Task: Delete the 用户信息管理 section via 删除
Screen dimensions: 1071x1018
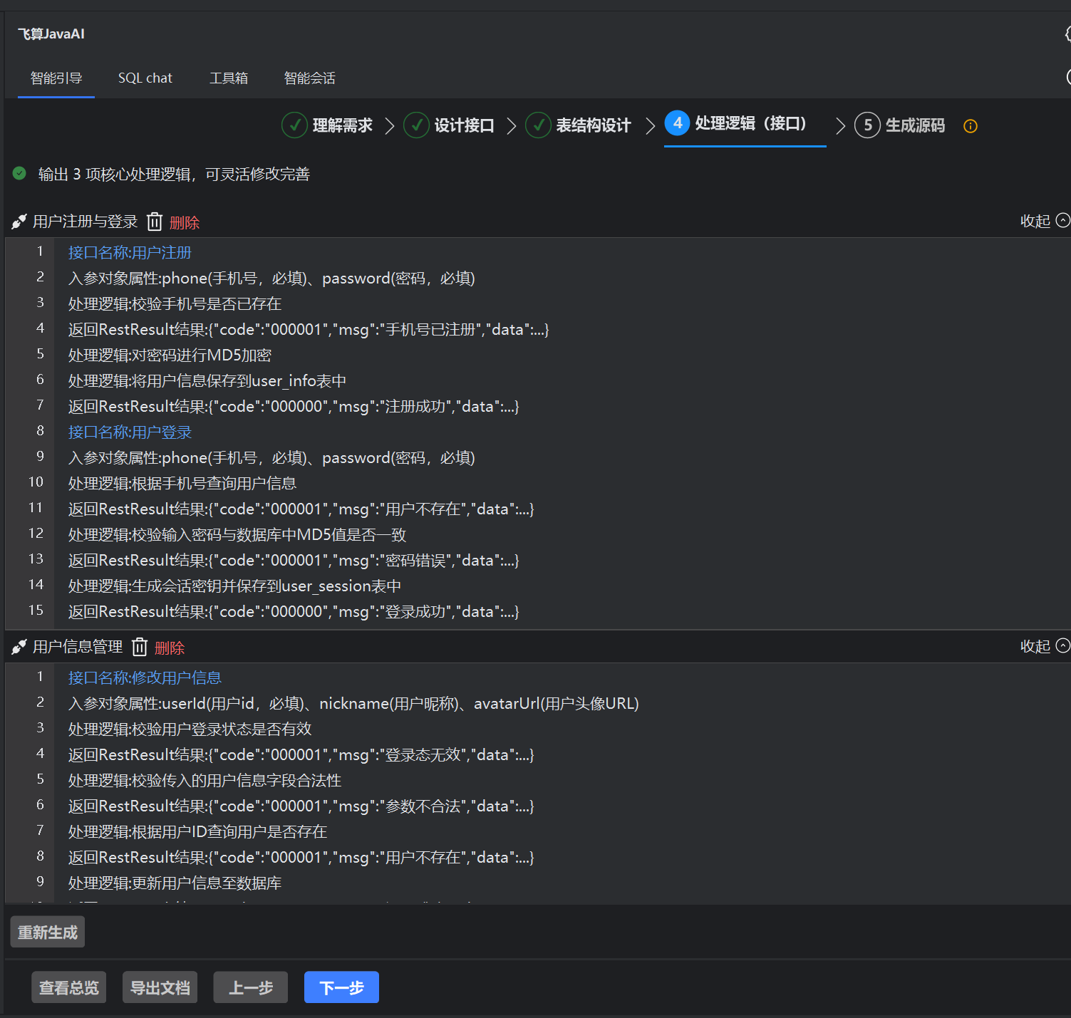Action: 170,648
